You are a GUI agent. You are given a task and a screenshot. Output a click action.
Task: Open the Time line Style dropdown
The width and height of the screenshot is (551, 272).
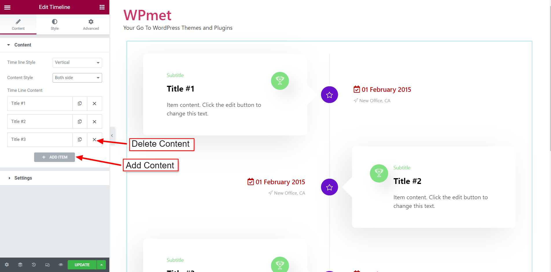(x=77, y=63)
